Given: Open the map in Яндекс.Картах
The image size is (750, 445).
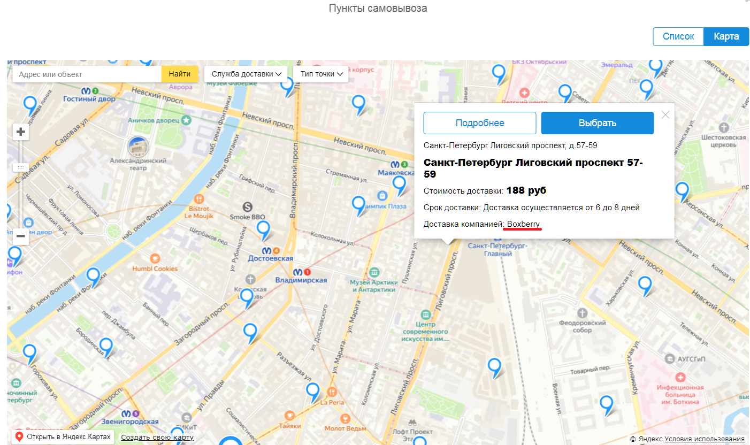Looking at the screenshot, I should (63, 437).
